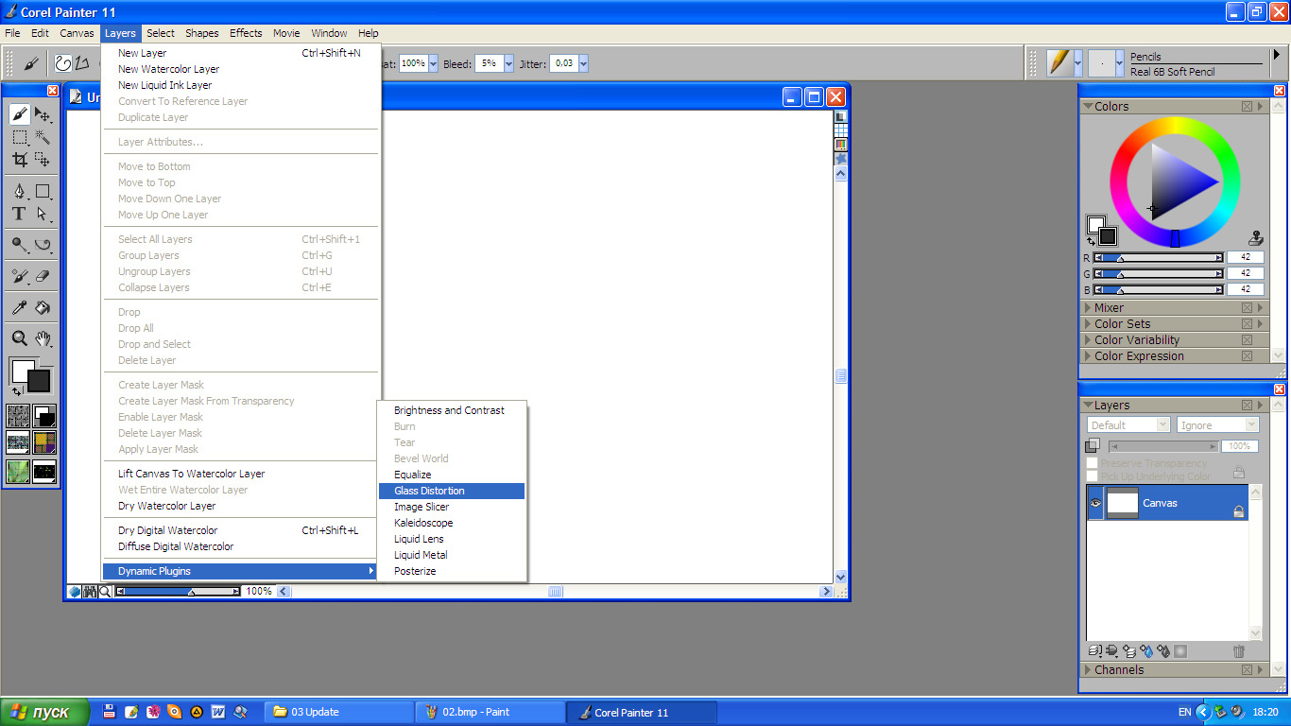
Task: Activate the Magnifier zoom tool
Action: [19, 338]
